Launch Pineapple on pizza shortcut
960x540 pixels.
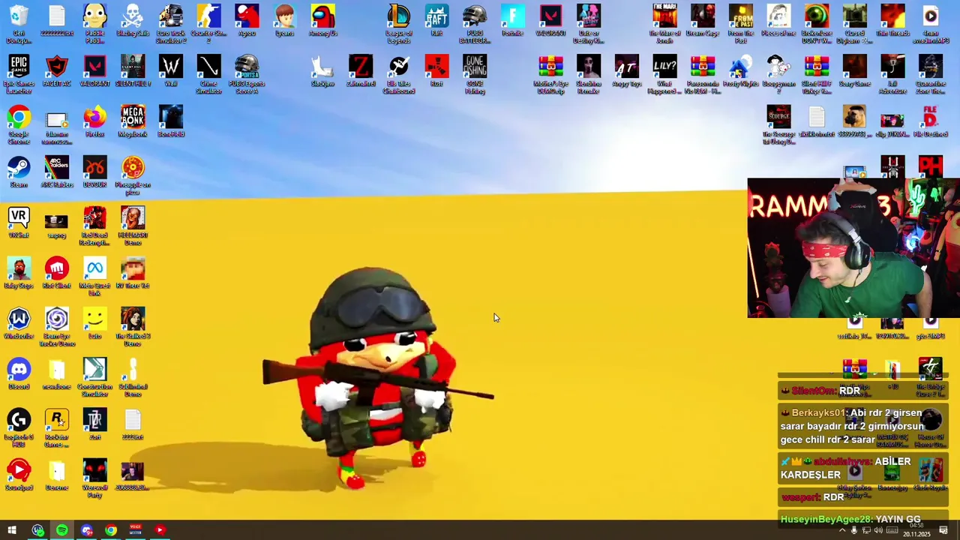click(133, 175)
